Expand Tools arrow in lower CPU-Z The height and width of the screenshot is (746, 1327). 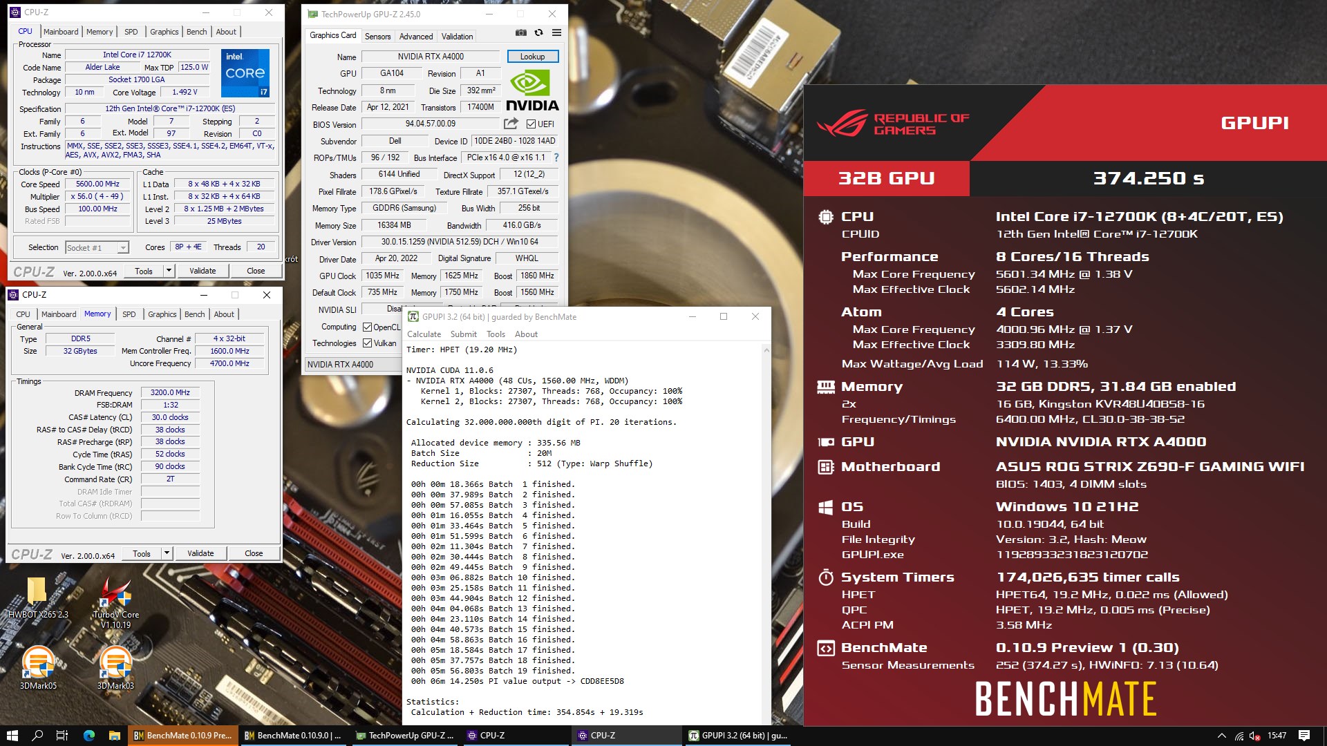coord(167,553)
